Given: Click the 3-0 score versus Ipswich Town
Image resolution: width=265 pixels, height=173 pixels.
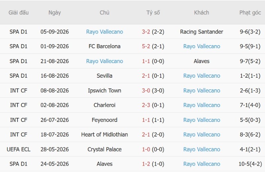Looking at the screenshot, I should 146,90.
